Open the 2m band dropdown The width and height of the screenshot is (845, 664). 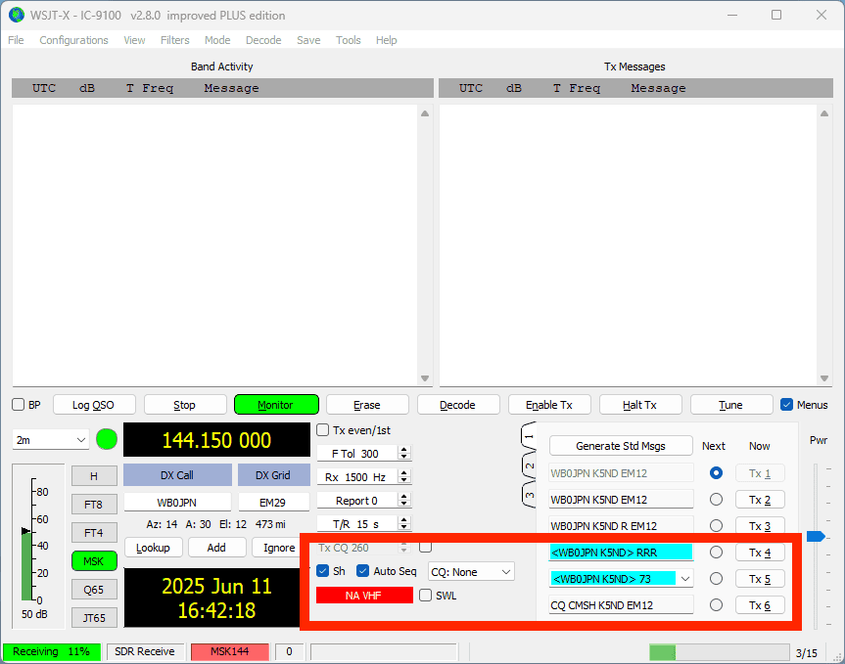51,440
